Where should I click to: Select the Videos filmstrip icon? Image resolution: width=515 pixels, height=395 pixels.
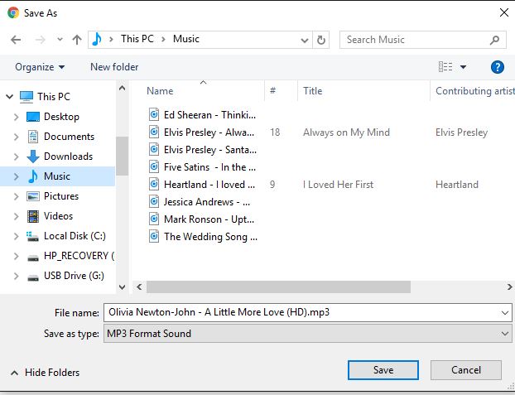click(x=33, y=216)
